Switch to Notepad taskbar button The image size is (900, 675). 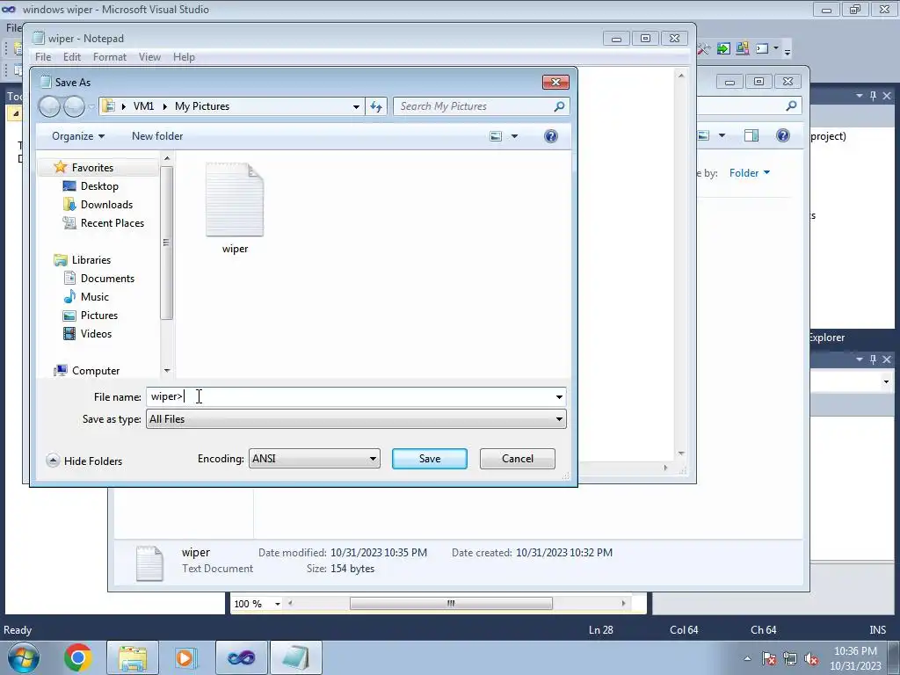(295, 657)
